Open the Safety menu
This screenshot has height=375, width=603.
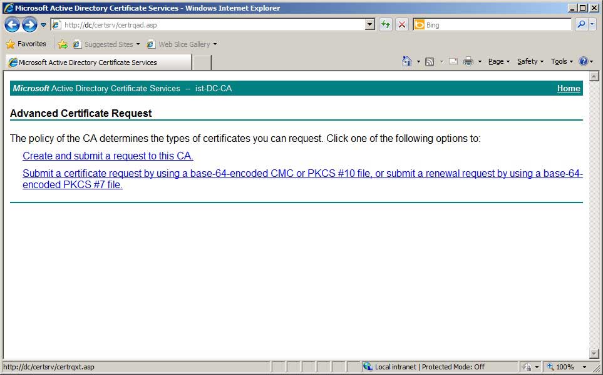tap(530, 61)
